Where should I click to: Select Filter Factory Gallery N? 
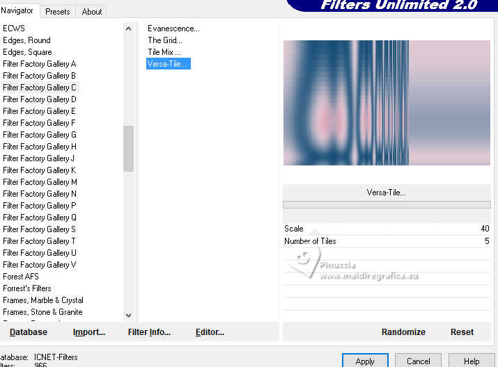pyautogui.click(x=40, y=194)
